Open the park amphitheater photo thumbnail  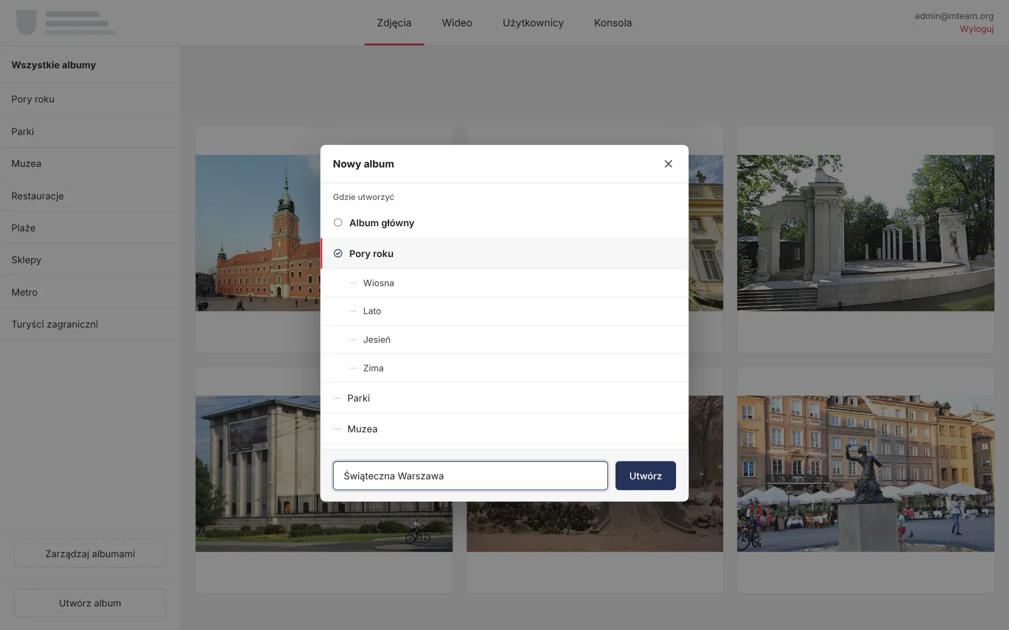pyautogui.click(x=865, y=233)
